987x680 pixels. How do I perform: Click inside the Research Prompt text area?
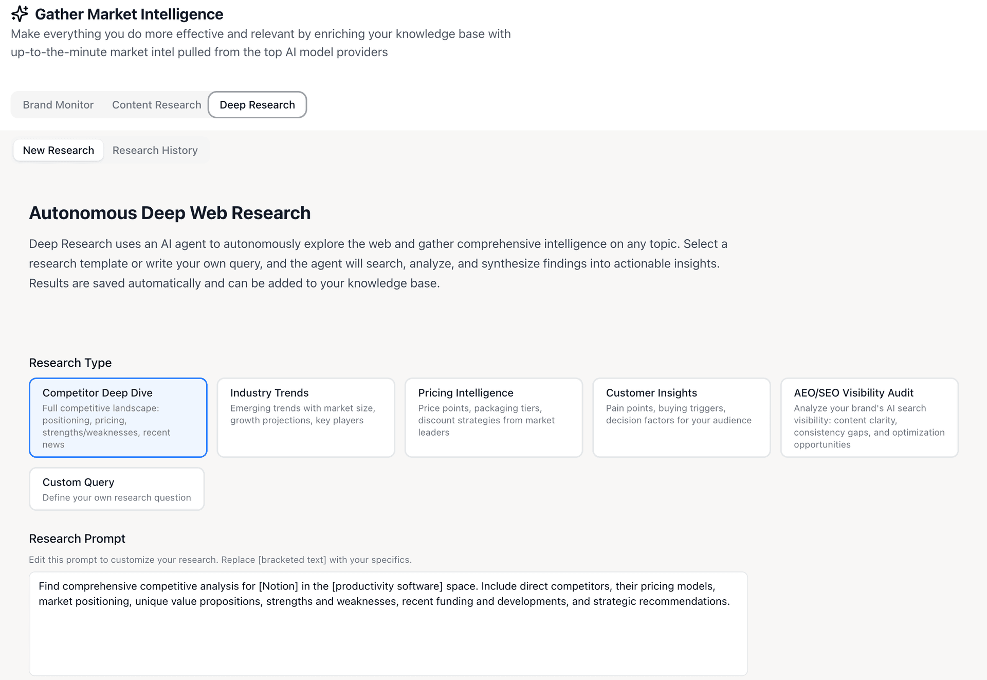pyautogui.click(x=388, y=624)
